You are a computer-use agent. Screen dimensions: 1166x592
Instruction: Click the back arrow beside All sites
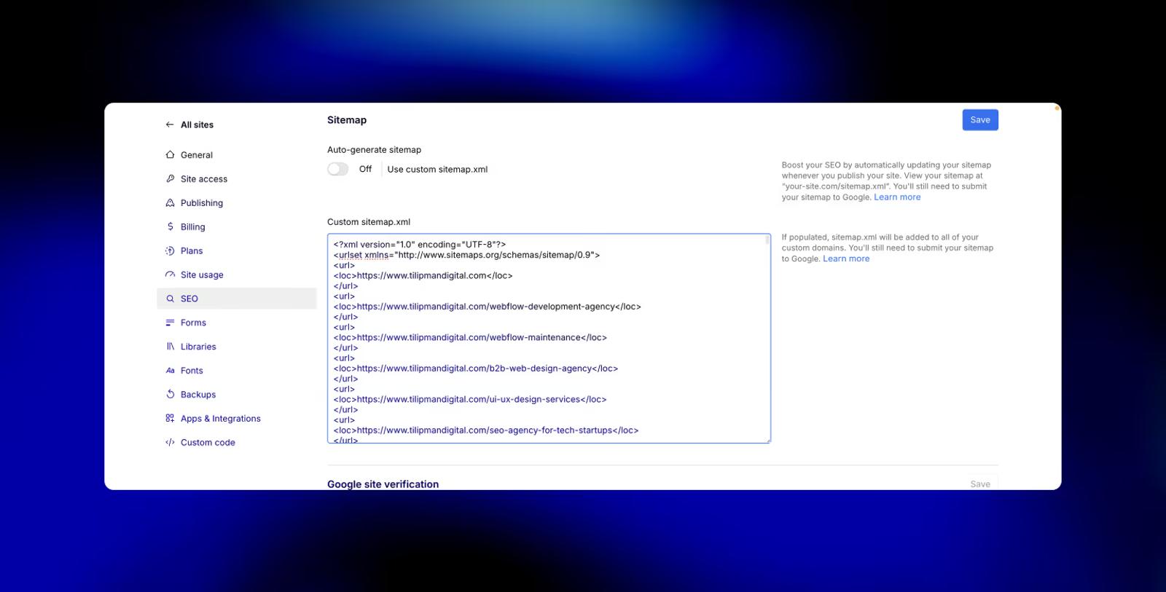pos(170,125)
